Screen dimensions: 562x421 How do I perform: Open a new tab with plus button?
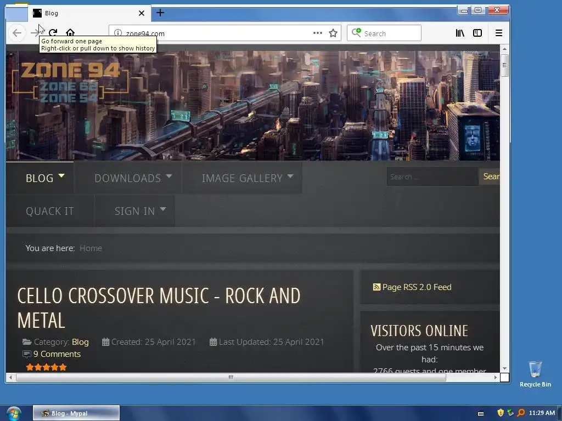(x=160, y=13)
